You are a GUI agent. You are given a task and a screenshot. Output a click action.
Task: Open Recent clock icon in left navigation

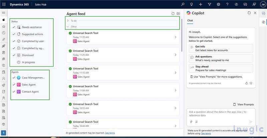[4, 33]
